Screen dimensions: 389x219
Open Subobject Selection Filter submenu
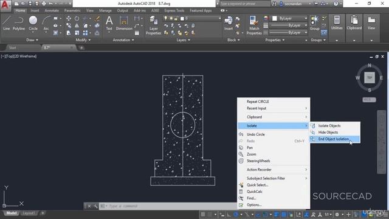click(x=274, y=178)
